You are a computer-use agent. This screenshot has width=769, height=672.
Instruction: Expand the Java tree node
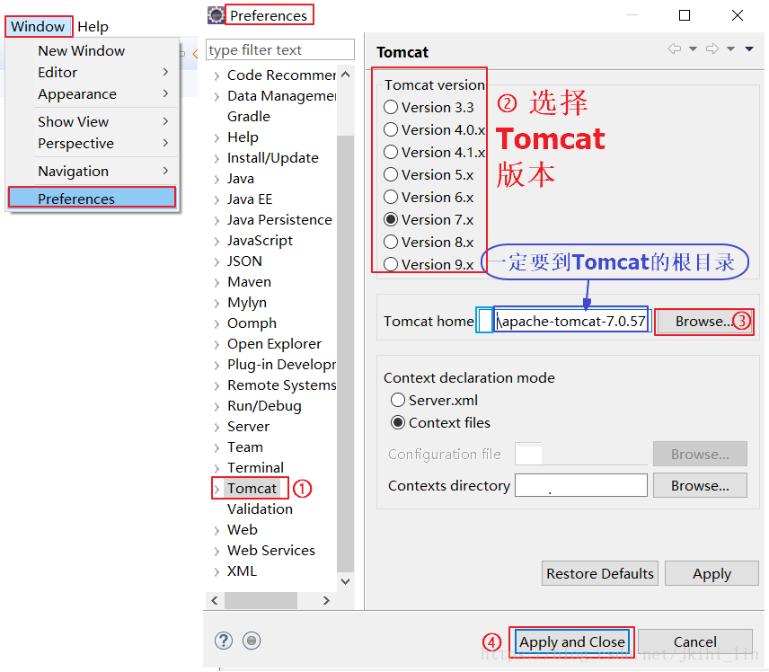tap(217, 179)
